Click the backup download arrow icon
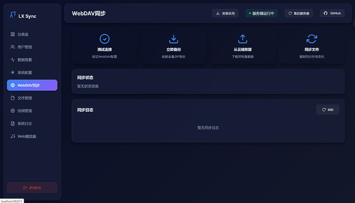The height and width of the screenshot is (203, 355). [174, 39]
